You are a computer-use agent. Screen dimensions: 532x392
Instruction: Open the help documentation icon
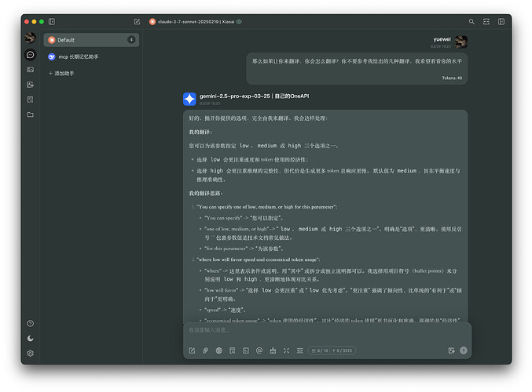(30, 323)
